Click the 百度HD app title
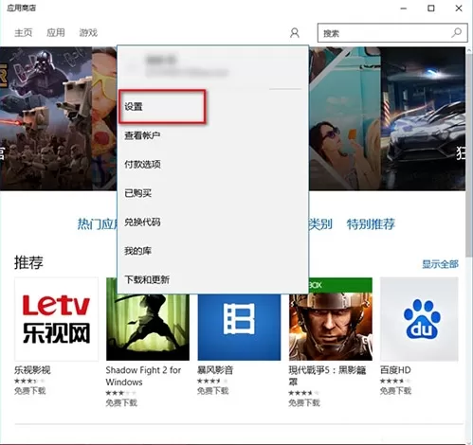The image size is (473, 445). coord(395,369)
